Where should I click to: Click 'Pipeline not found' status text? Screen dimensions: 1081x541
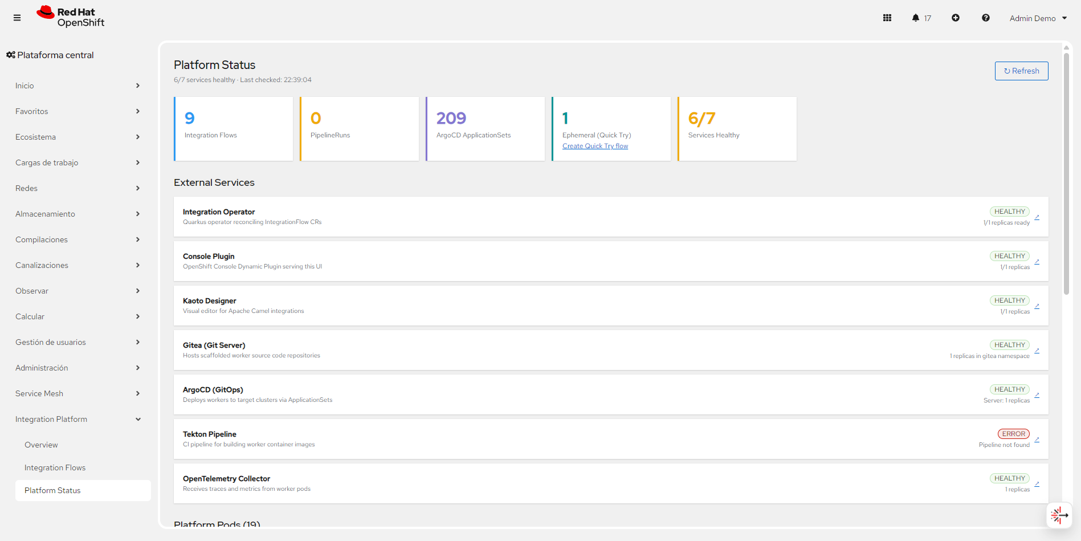(x=1004, y=445)
